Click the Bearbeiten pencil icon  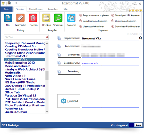click(21, 18)
